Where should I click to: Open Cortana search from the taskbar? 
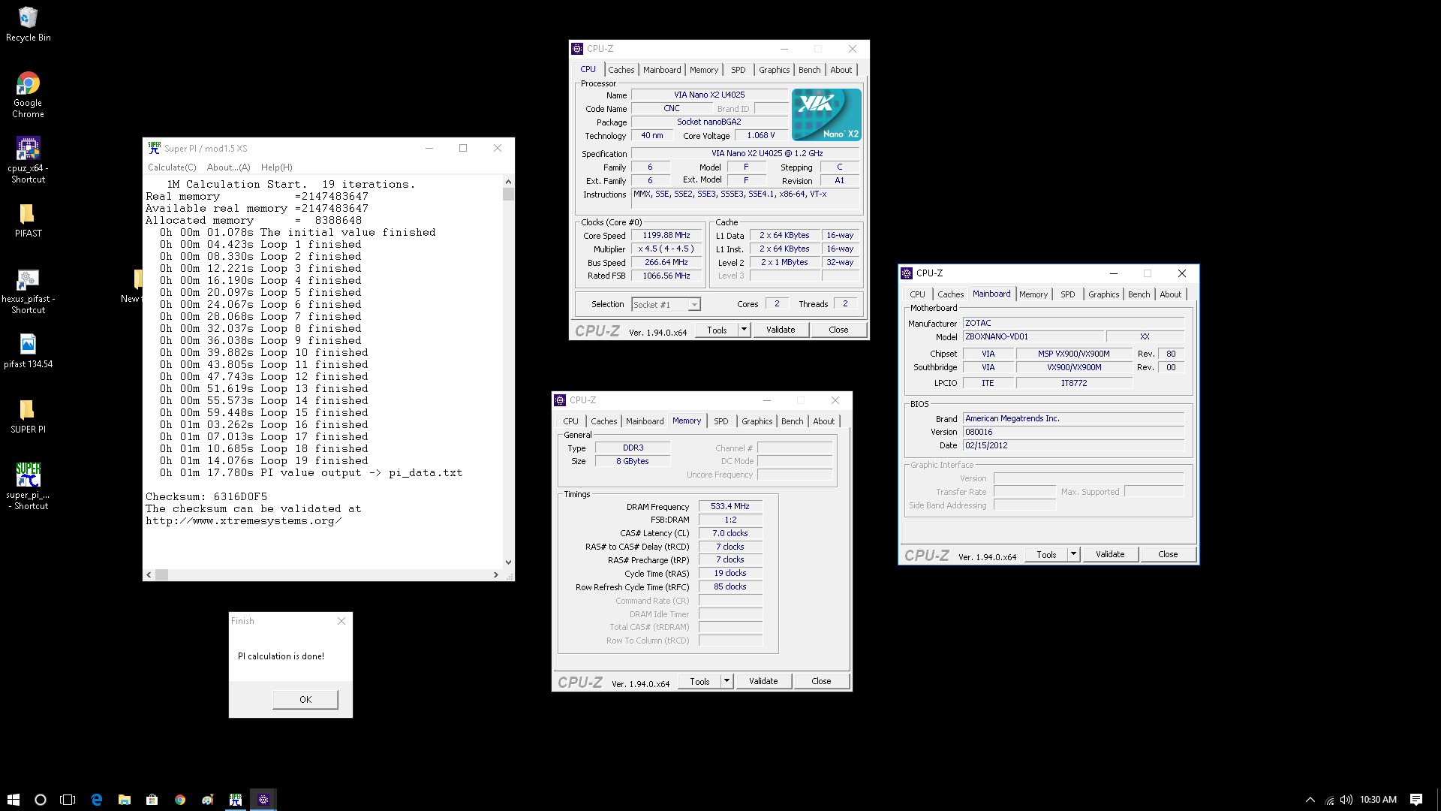coord(41,800)
